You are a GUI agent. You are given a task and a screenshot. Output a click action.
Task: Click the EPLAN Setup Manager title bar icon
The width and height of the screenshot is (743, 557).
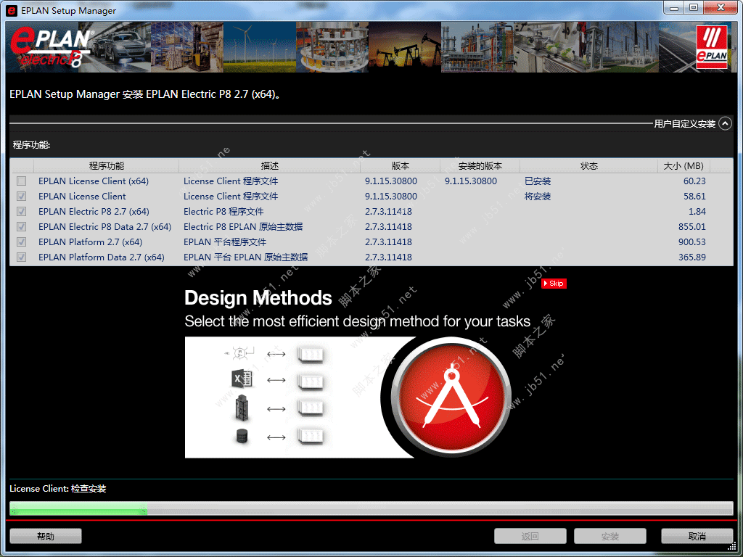point(12,10)
